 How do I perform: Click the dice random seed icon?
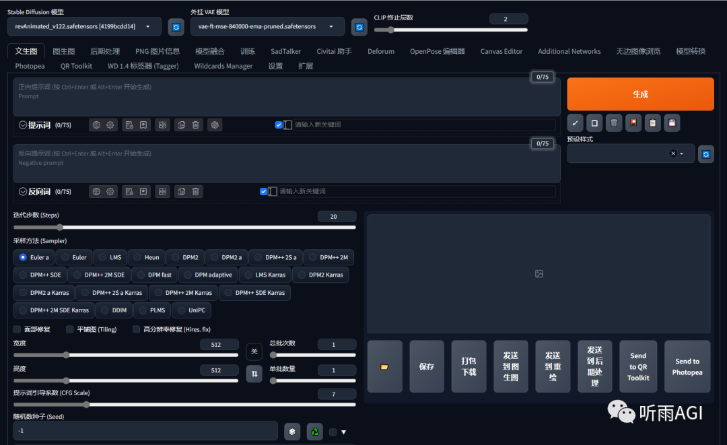pos(292,432)
